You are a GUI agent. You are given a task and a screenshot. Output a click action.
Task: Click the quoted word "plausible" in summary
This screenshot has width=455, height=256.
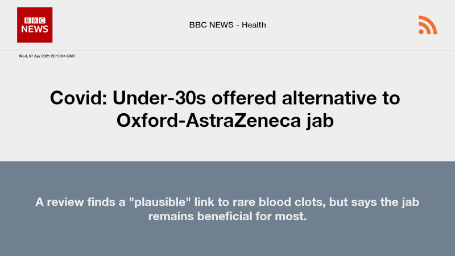160,202
